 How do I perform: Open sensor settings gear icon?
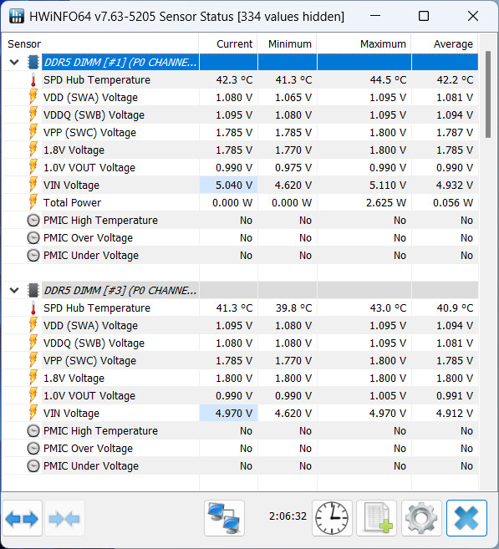point(421,519)
